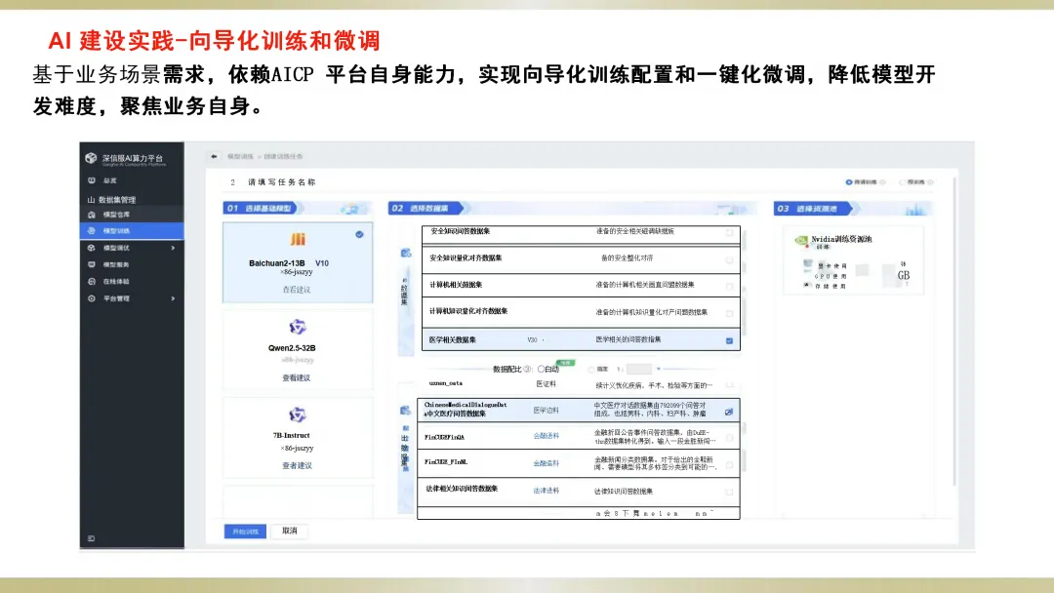Check 计算机知识量化对齐数据集 row checkbox

(729, 314)
